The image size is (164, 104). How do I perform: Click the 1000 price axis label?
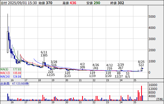click(x=152, y=61)
